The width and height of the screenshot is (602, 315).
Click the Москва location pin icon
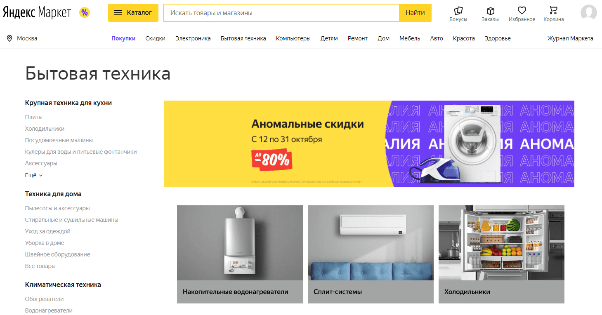(x=9, y=38)
